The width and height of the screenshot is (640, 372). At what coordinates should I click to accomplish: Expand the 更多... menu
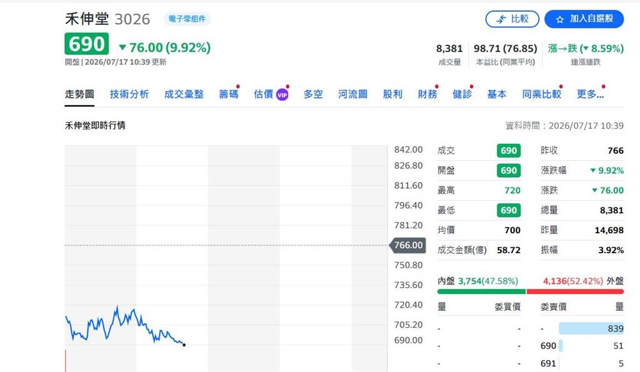pyautogui.click(x=590, y=94)
